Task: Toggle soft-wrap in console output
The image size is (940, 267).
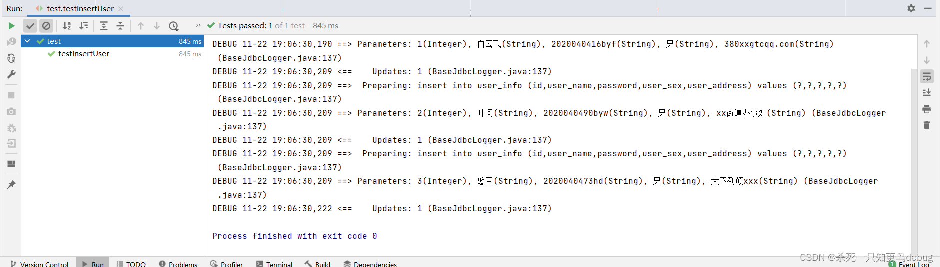Action: point(927,76)
